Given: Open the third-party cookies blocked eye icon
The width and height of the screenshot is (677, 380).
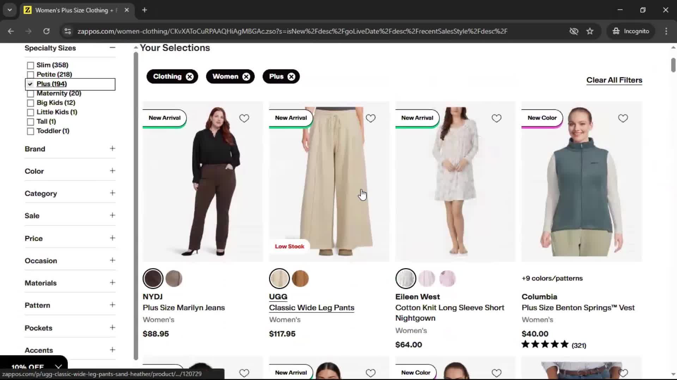Looking at the screenshot, I should [x=574, y=31].
